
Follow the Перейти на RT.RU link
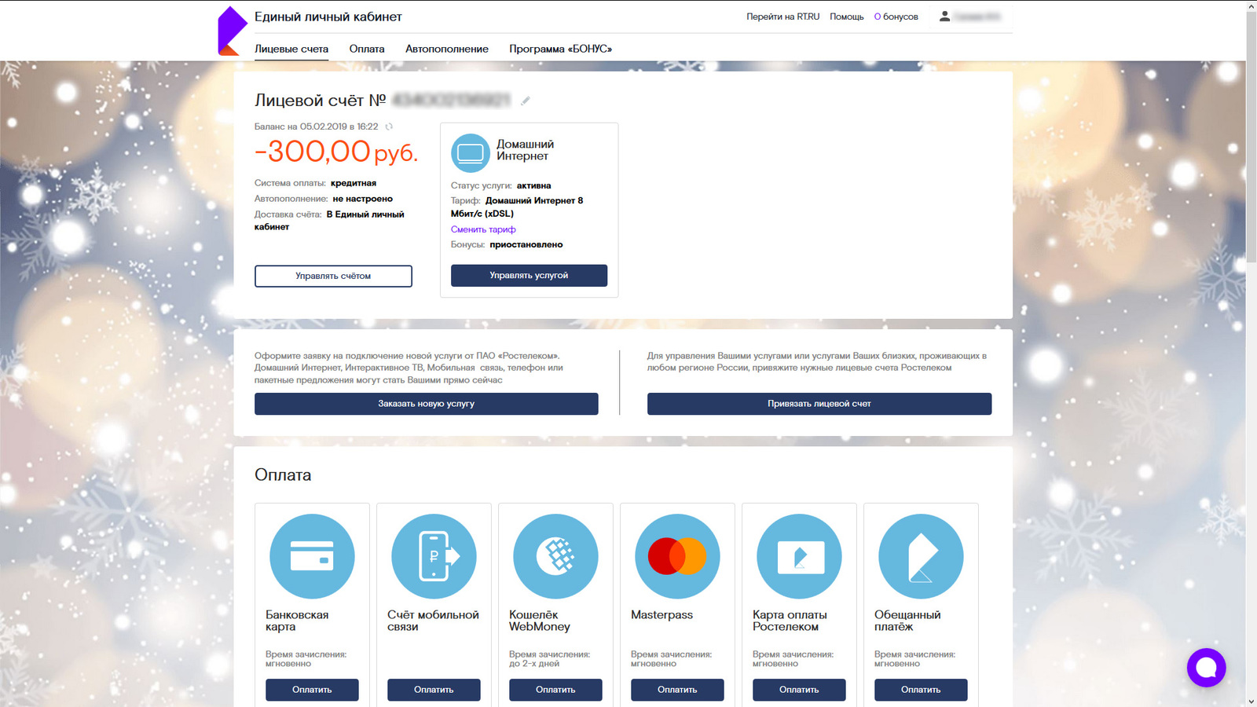[782, 16]
